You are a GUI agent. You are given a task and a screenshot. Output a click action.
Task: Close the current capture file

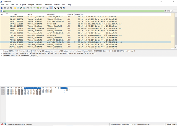(21, 8)
